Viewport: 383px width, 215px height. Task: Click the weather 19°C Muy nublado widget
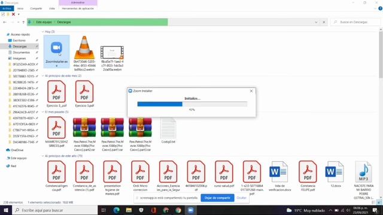click(x=306, y=210)
